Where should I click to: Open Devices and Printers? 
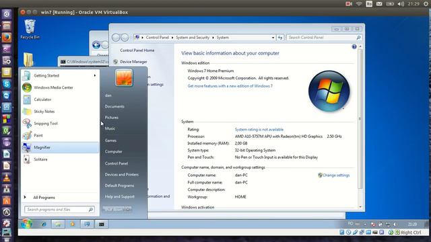pyautogui.click(x=121, y=175)
